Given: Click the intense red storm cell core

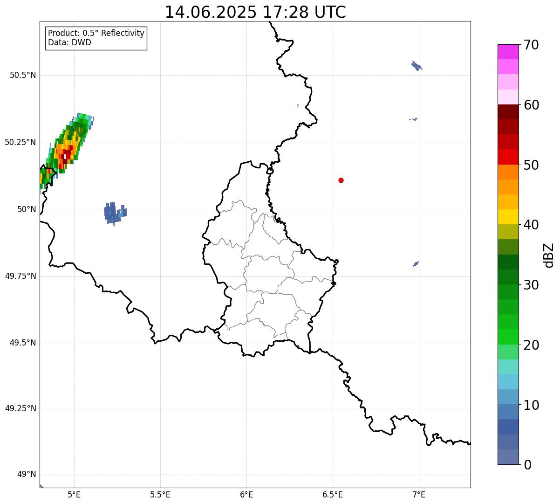Looking at the screenshot, I should click(66, 152).
